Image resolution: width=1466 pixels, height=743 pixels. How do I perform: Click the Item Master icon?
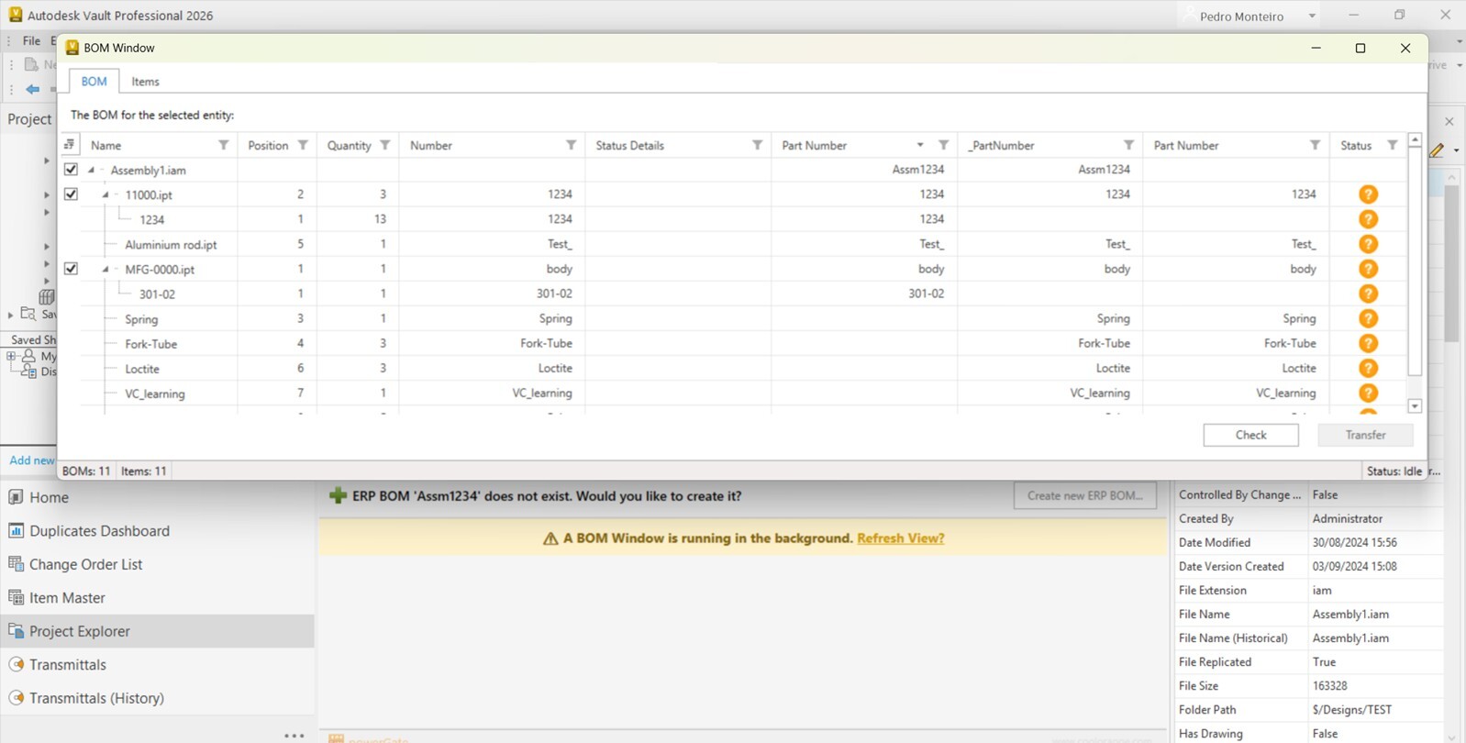click(x=16, y=597)
